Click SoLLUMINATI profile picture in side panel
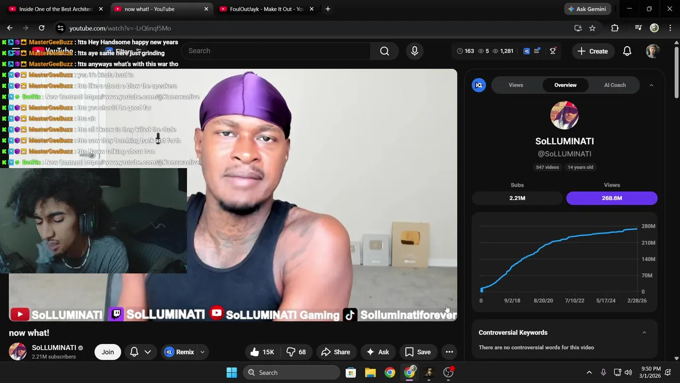Image resolution: width=680 pixels, height=383 pixels. coord(564,115)
